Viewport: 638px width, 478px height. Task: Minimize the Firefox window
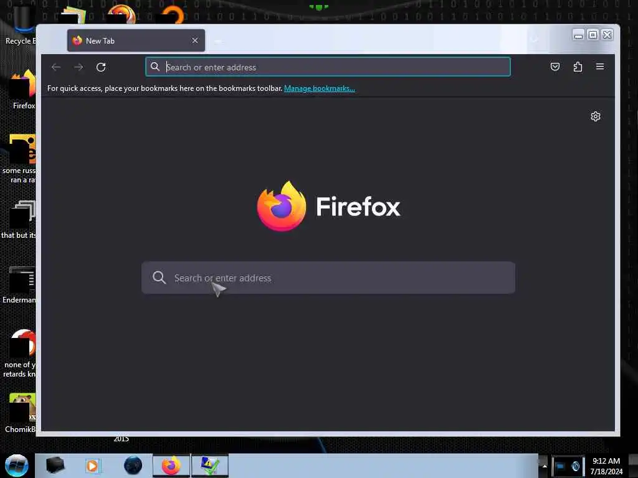pos(578,35)
